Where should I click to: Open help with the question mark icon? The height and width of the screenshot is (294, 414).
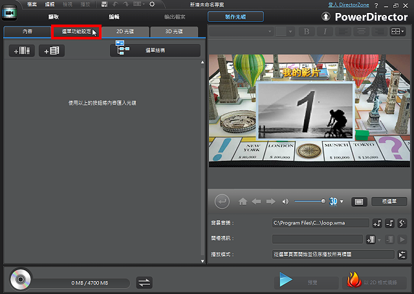pyautogui.click(x=376, y=6)
